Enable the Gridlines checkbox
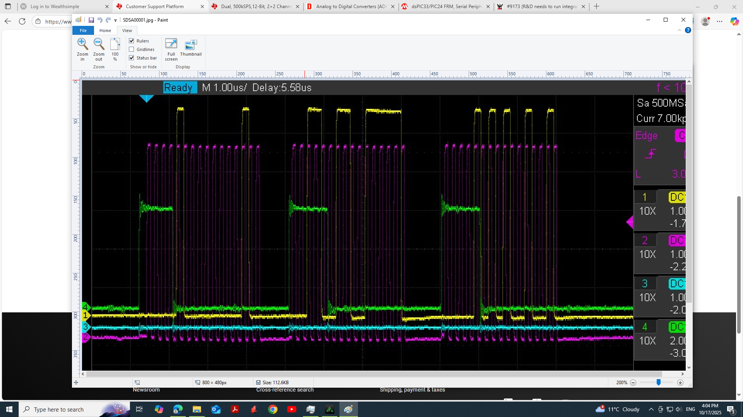 (x=132, y=49)
